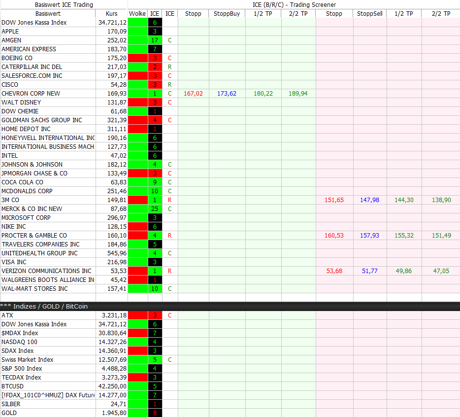Select TRAVELERS COMPANIES INC row
Viewport: 460px width, 417px height.
(x=40, y=244)
